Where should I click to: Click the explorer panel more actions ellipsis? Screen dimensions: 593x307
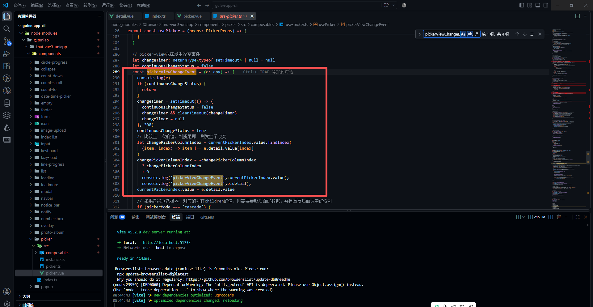[x=99, y=16]
